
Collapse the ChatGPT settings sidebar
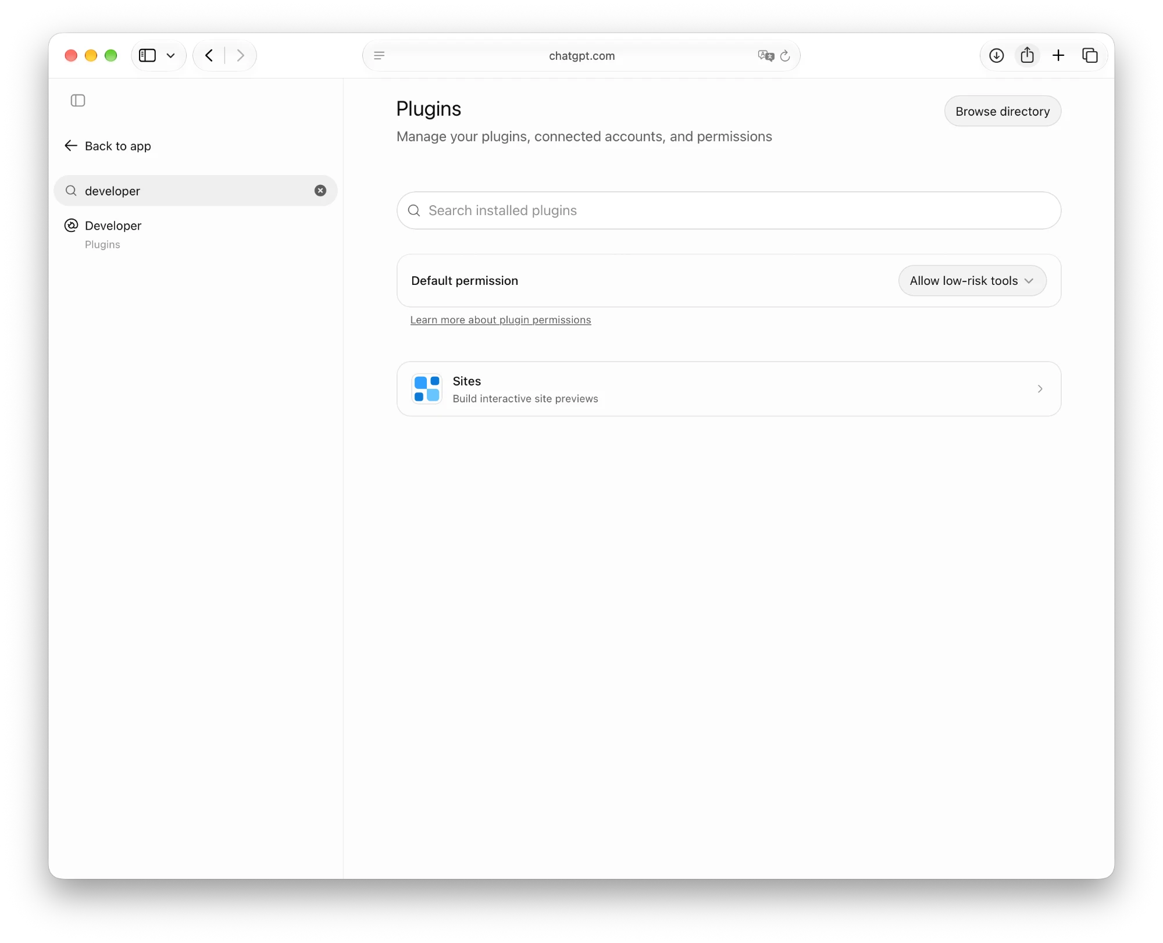point(78,101)
